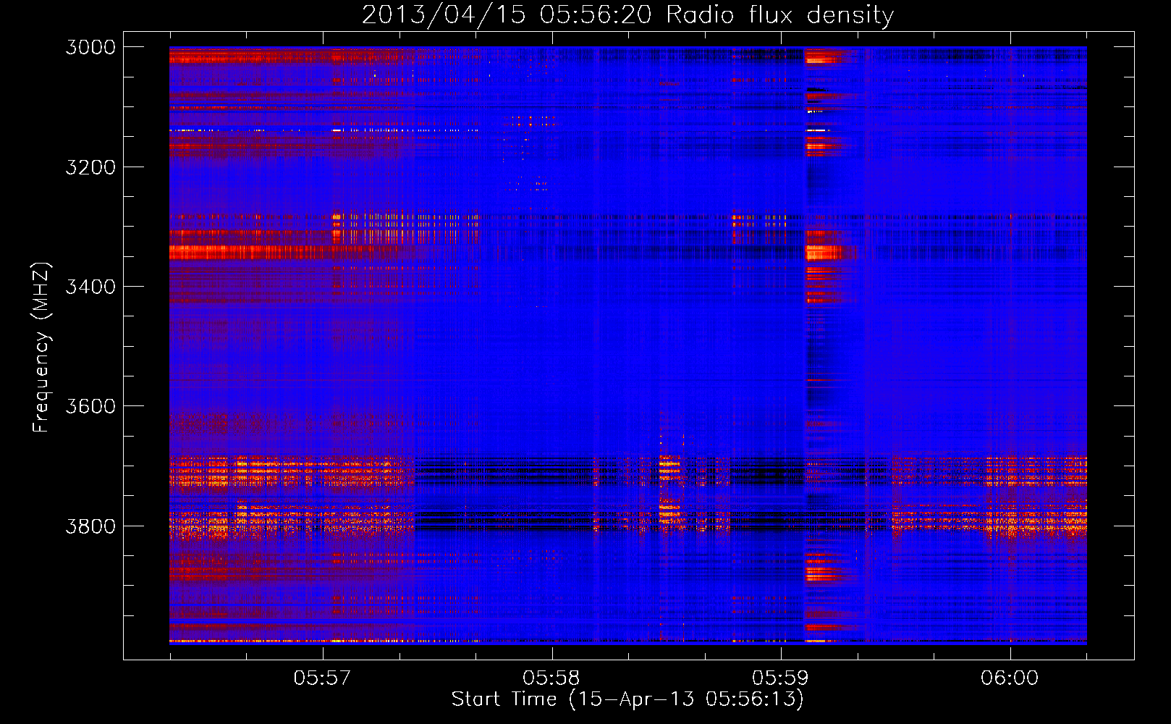Click the 'Start Time (15-Apr-13 05:56:13)' axis title
The height and width of the screenshot is (724, 1171).
coord(627,699)
